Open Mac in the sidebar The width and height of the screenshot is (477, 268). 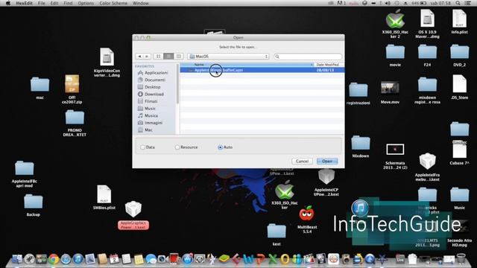point(148,130)
